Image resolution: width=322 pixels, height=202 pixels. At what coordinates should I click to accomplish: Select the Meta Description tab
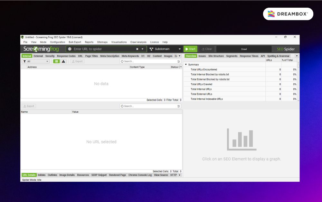coord(110,56)
